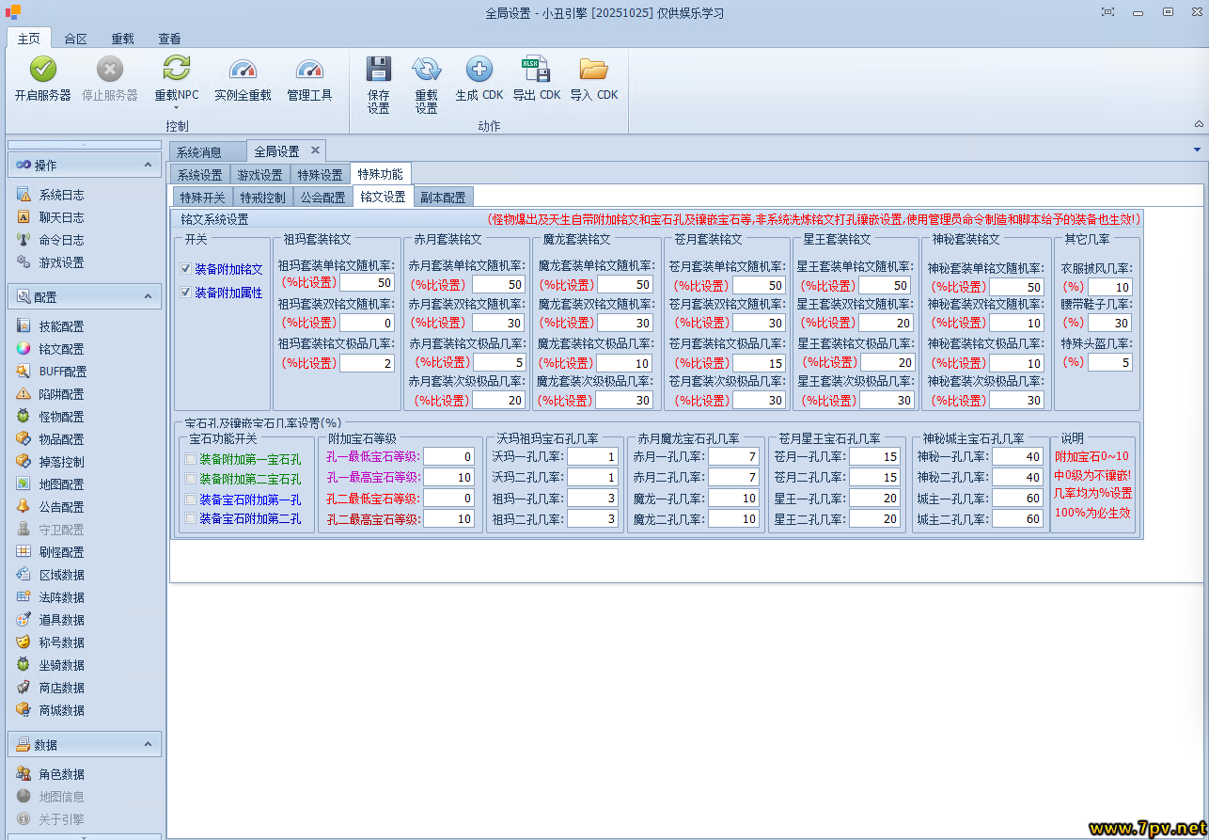Switch to the 副本配置 sub-tab
Image resolution: width=1209 pixels, height=840 pixels.
point(443,198)
